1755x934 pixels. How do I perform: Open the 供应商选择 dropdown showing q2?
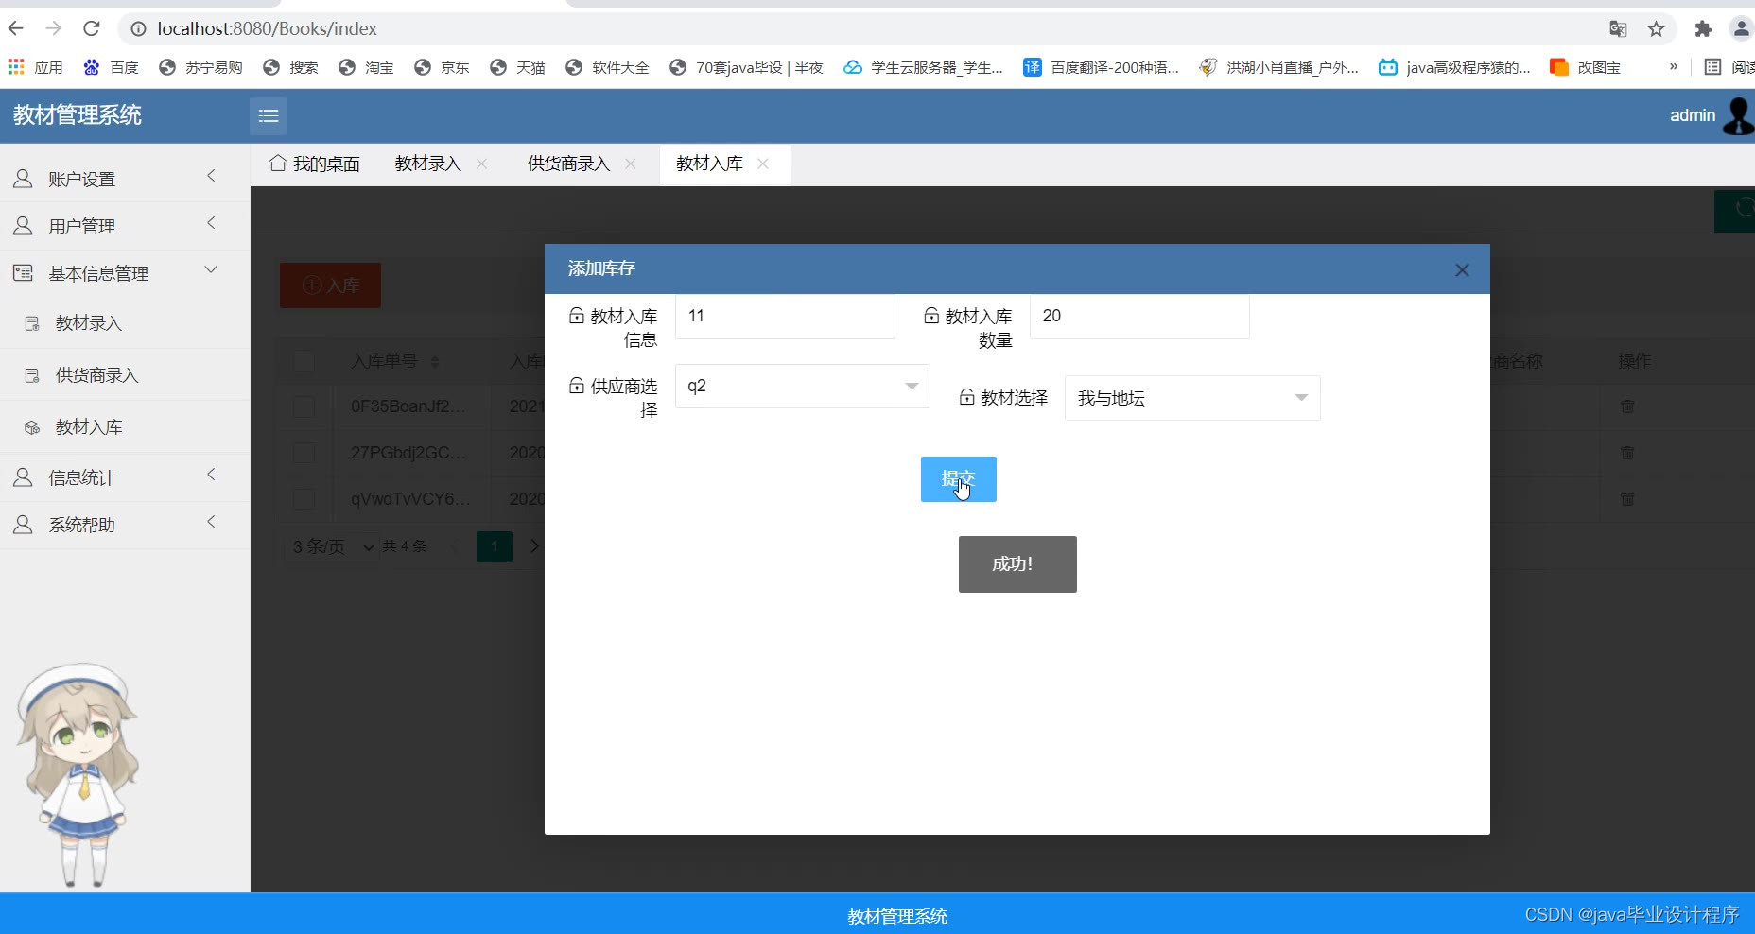point(802,386)
